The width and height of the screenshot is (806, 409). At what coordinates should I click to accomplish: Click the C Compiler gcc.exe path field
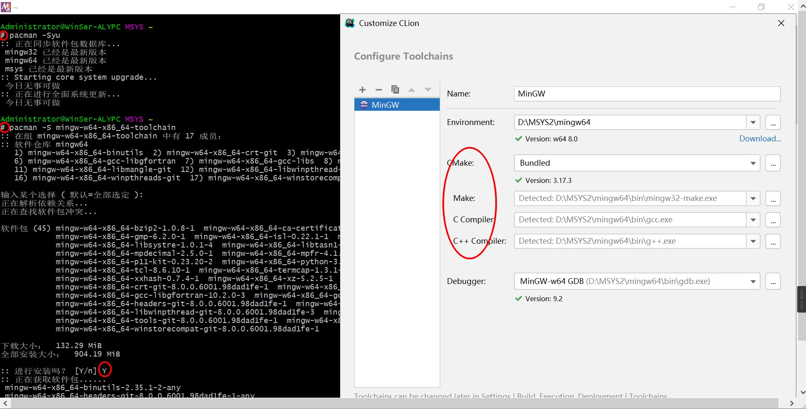click(x=630, y=220)
